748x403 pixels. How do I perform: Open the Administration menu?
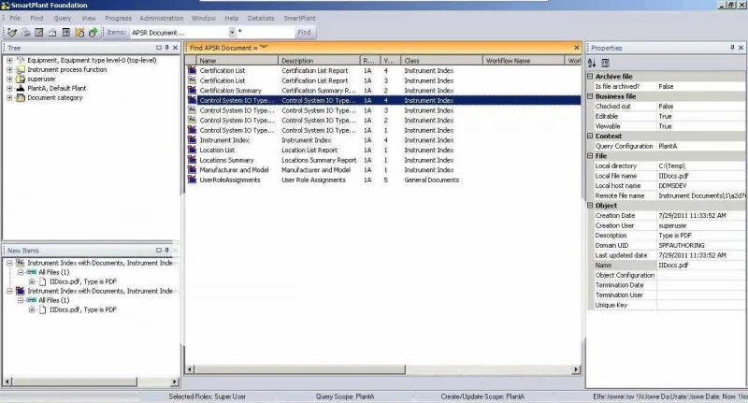pyautogui.click(x=161, y=18)
